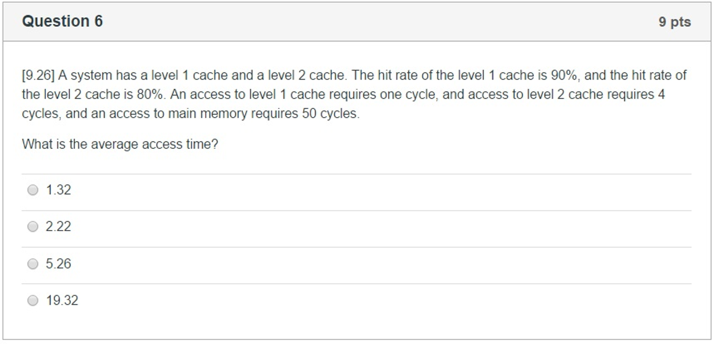Click the question panel border frame

tap(3, 174)
